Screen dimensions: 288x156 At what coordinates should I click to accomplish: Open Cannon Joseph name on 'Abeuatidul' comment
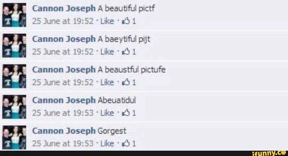point(64,101)
